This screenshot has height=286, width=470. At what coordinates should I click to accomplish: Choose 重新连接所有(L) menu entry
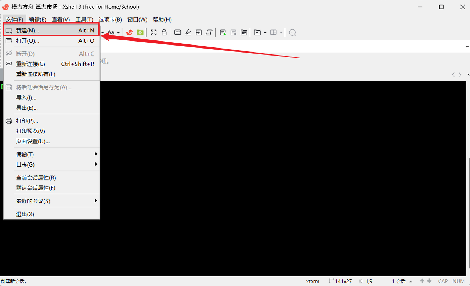click(x=51, y=74)
